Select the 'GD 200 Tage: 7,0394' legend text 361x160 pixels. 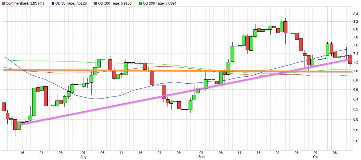[159, 3]
